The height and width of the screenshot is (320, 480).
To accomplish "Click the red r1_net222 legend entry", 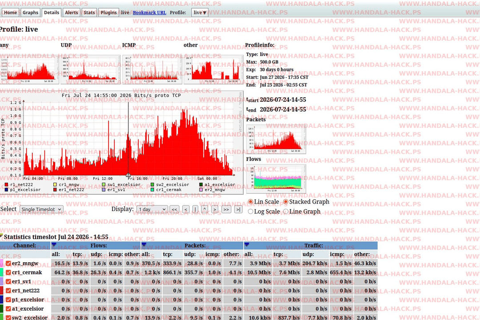I will 19,184.
